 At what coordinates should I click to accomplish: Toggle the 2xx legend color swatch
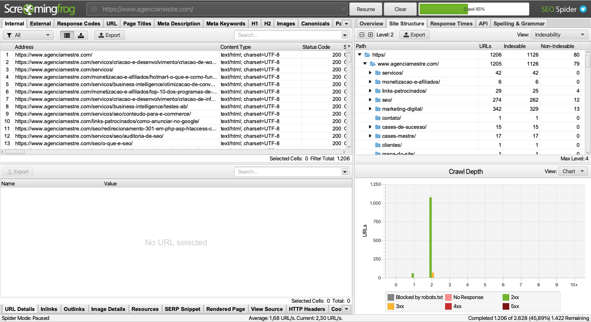pyautogui.click(x=506, y=297)
